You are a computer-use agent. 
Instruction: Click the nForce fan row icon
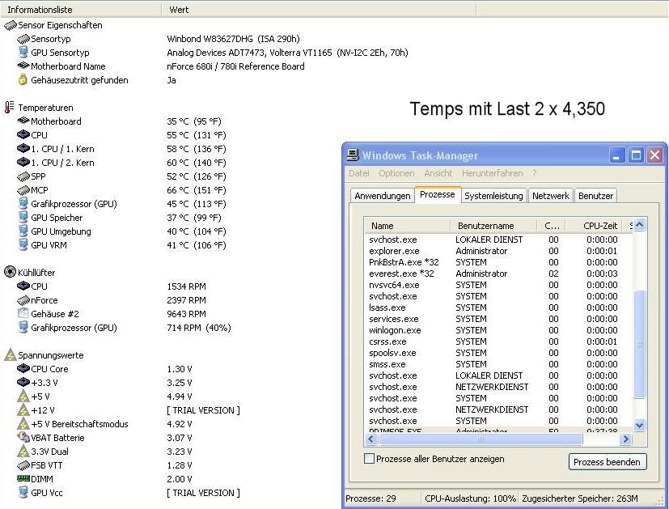pos(23,300)
